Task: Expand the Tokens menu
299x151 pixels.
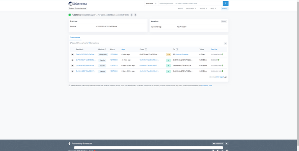Action: pos(203,9)
